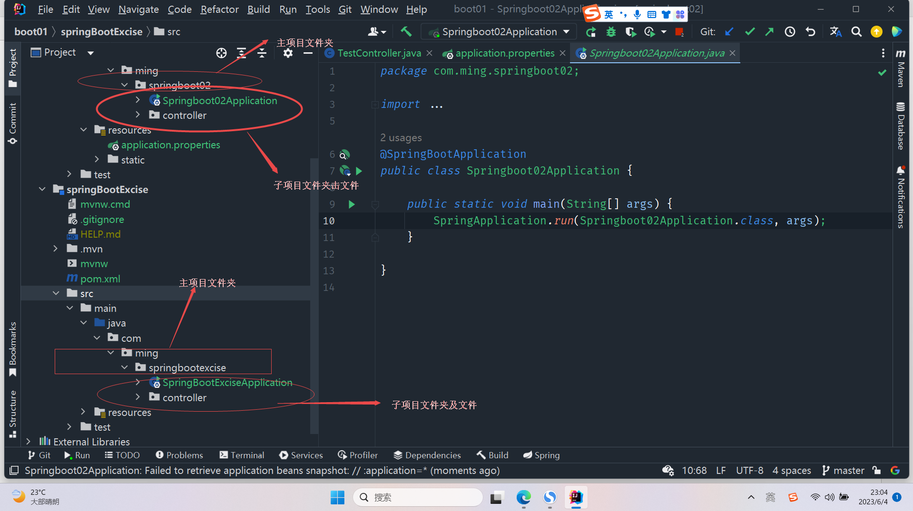The image size is (913, 511).
Task: Run with coverage from the toolbar
Action: point(630,32)
